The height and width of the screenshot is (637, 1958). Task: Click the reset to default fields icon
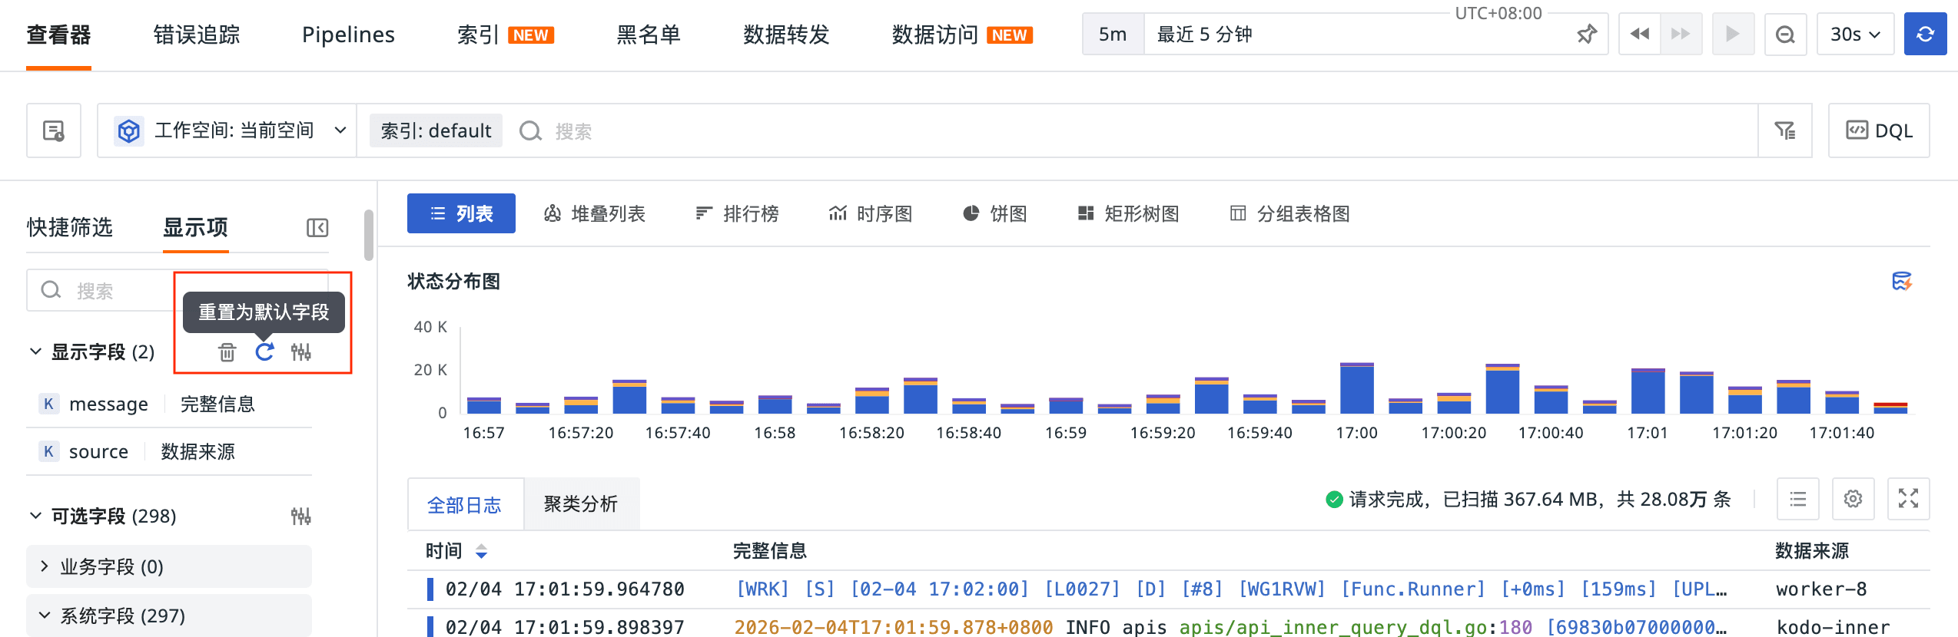point(264,352)
